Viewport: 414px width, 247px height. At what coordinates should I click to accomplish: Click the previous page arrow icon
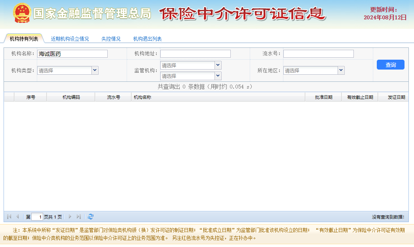(17, 217)
